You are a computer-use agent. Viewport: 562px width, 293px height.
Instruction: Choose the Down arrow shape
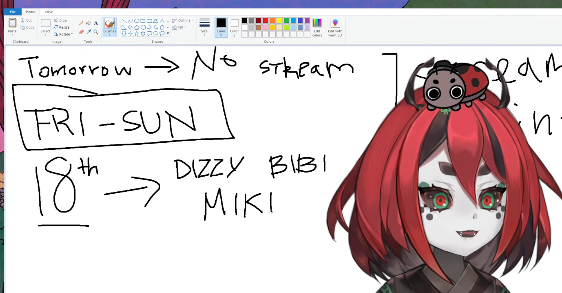[x=124, y=33]
